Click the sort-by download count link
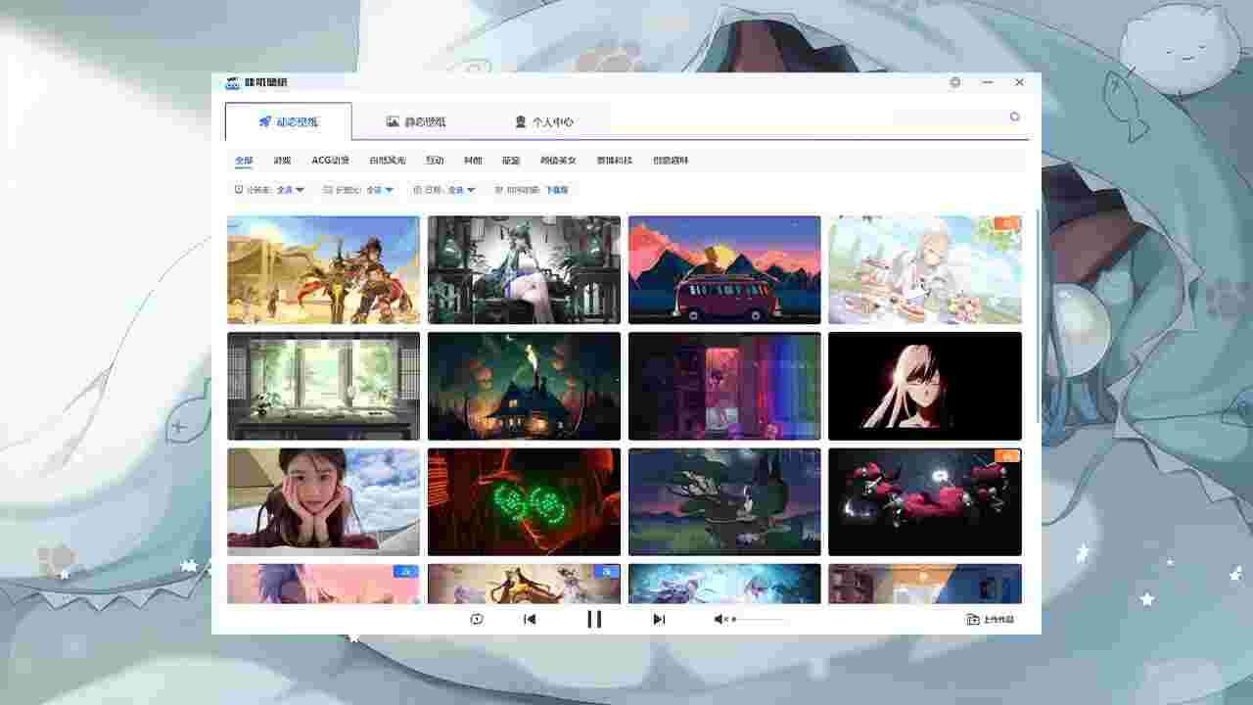The image size is (1253, 705). pos(556,190)
